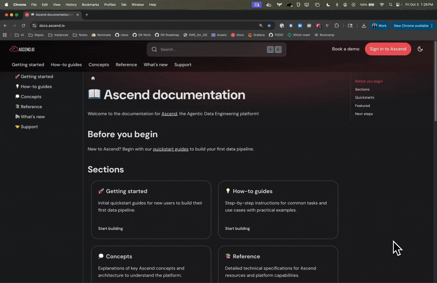Click the Do Not Disturb moon in the menu bar
This screenshot has height=283, width=437.
pyautogui.click(x=328, y=4)
